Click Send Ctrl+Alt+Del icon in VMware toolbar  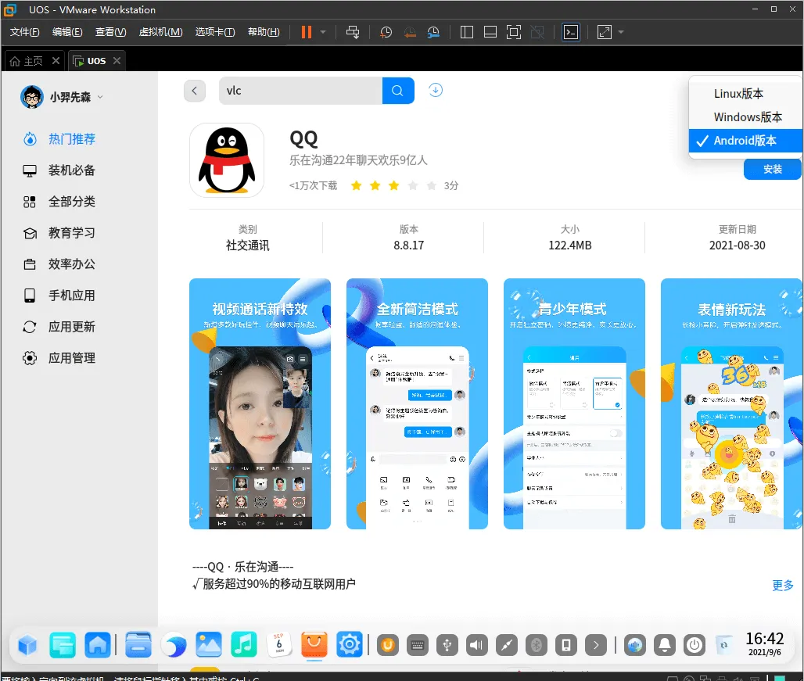[x=353, y=32]
